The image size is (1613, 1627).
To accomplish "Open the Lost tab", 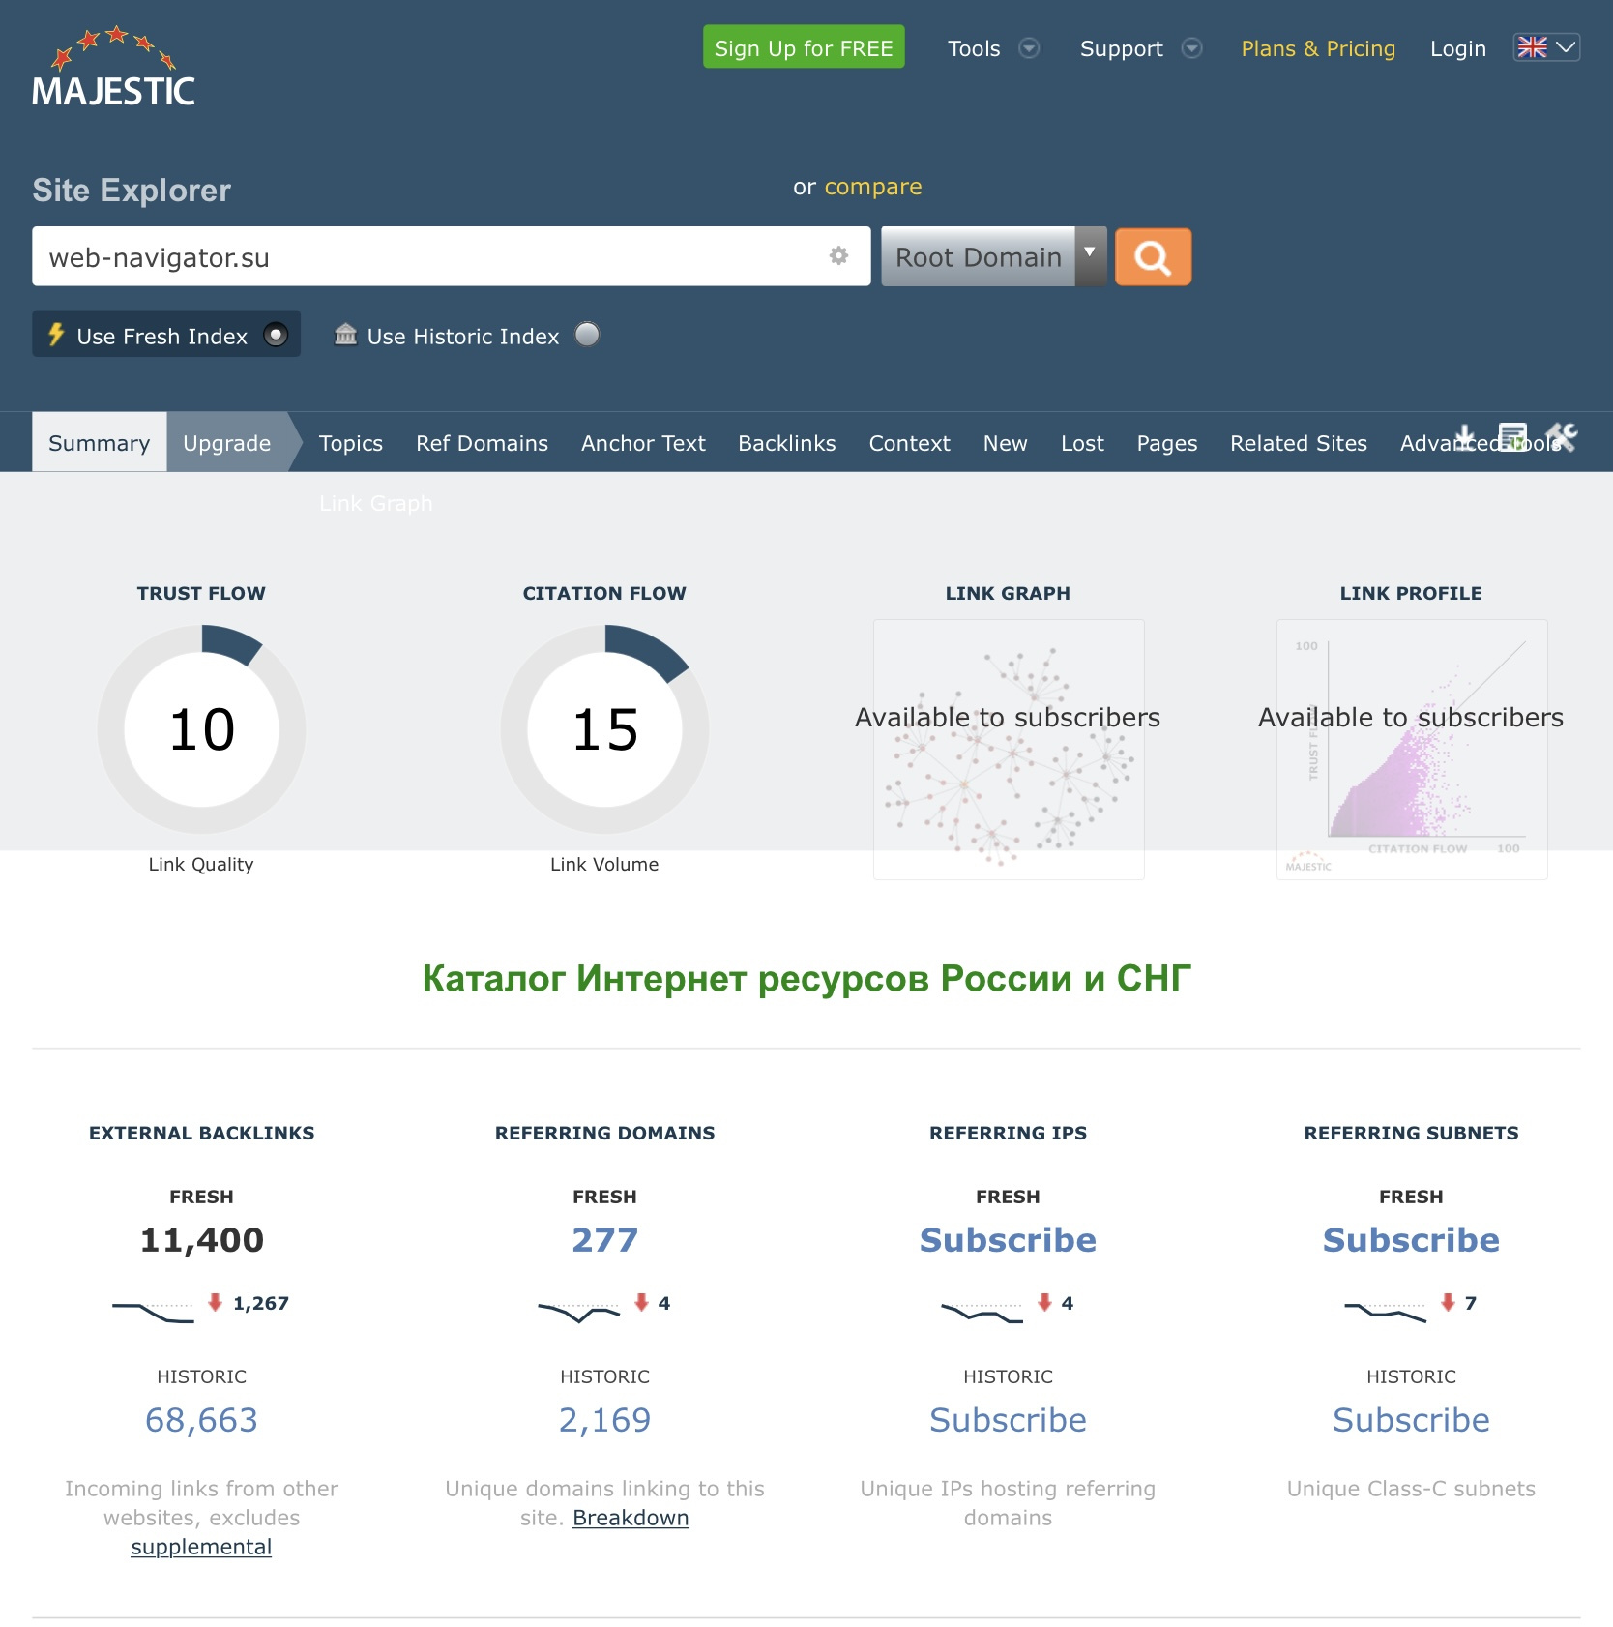I will pyautogui.click(x=1082, y=443).
